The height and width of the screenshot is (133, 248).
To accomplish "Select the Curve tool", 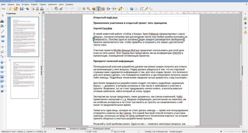I will [x=2, y=51].
